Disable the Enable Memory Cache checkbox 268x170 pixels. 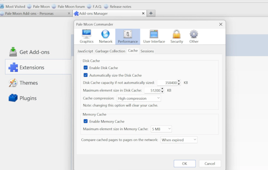[86, 121]
